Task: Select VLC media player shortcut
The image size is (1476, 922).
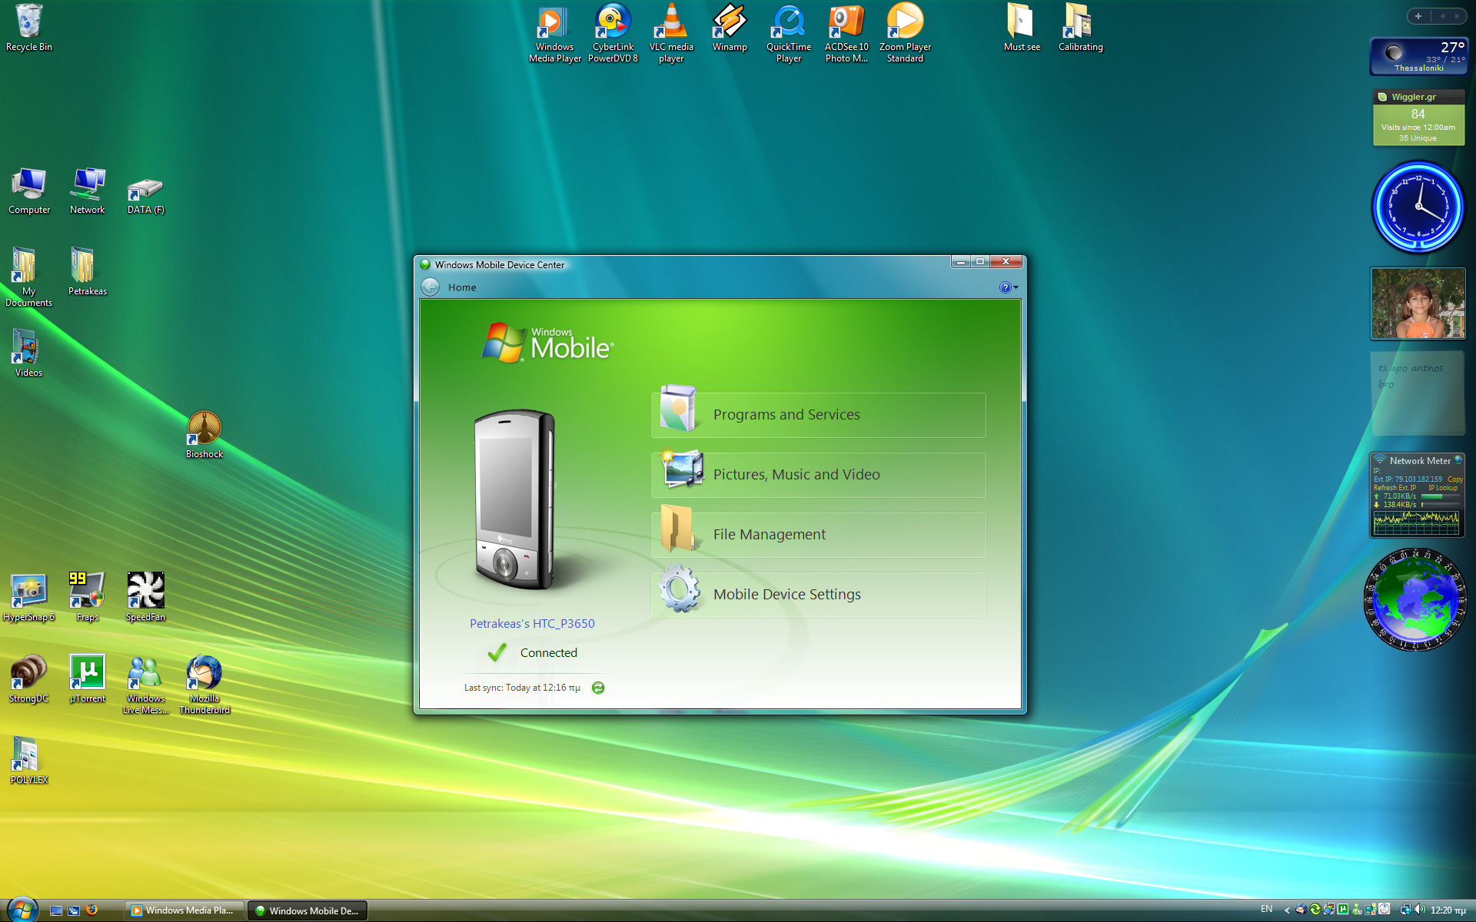Action: (x=671, y=34)
